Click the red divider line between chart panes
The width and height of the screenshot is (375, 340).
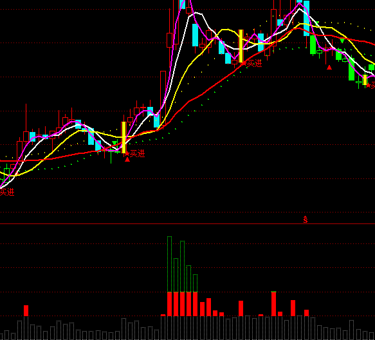tap(188, 223)
